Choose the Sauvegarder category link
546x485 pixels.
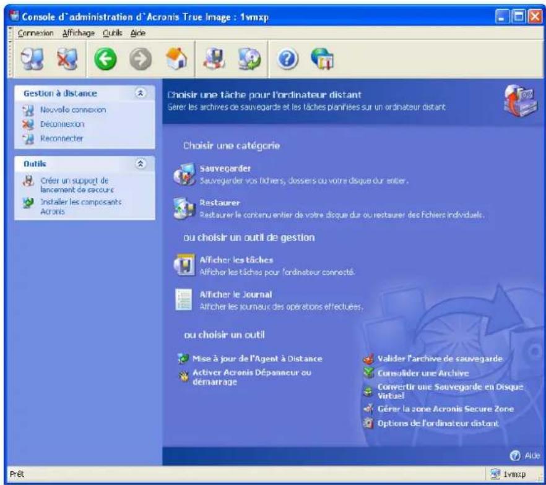(225, 169)
